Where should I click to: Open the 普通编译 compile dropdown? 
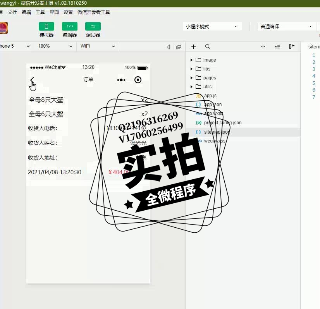tap(287, 26)
